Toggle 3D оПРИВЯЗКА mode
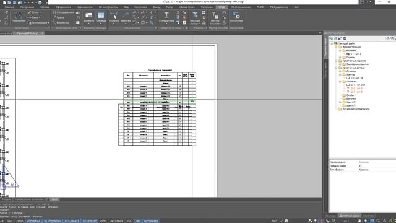The width and height of the screenshot is (396, 223). pyautogui.click(x=52, y=221)
